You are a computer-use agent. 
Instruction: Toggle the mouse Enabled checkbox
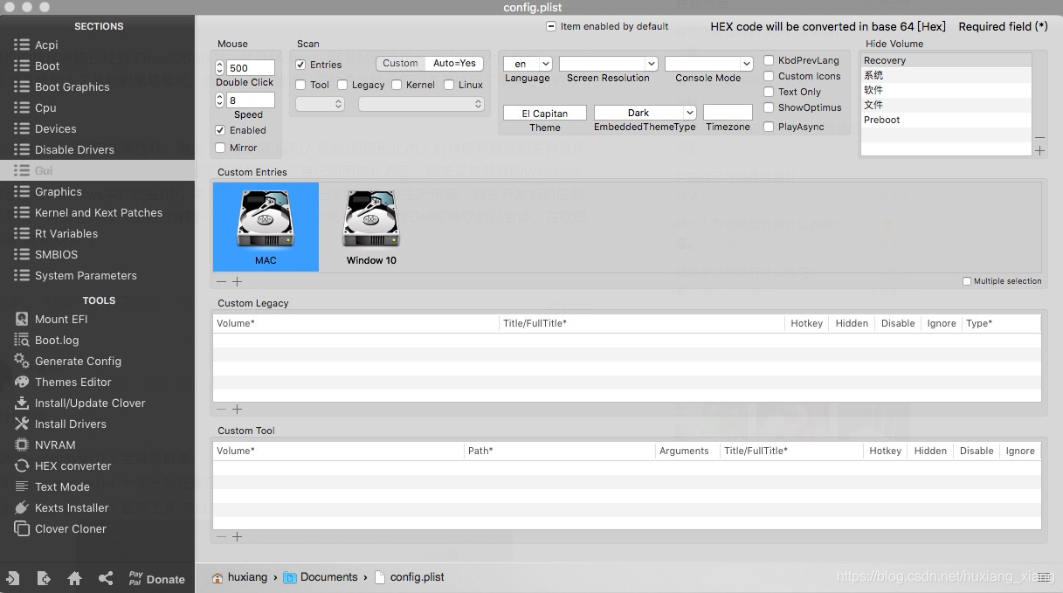[x=220, y=130]
